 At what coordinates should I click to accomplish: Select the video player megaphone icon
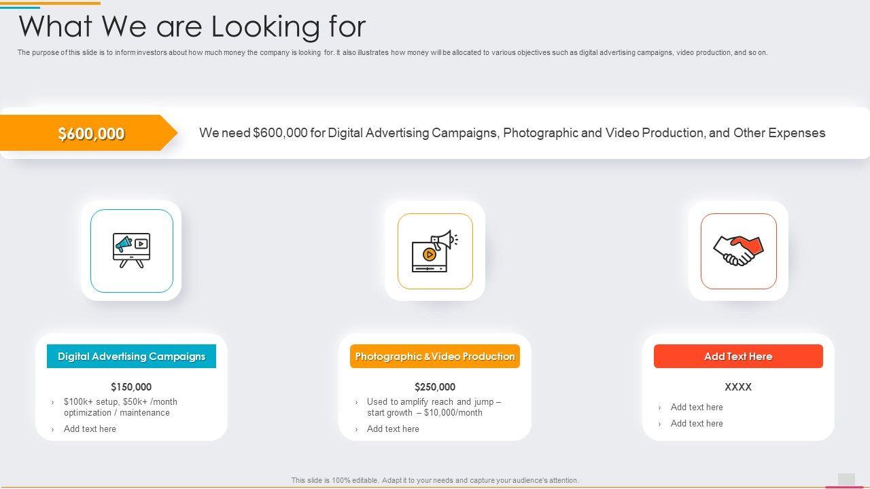(435, 251)
